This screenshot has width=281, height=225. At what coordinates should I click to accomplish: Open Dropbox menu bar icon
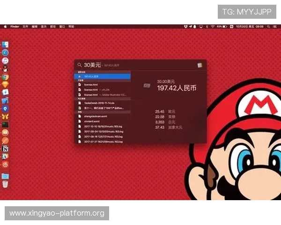pyautogui.click(x=185, y=27)
